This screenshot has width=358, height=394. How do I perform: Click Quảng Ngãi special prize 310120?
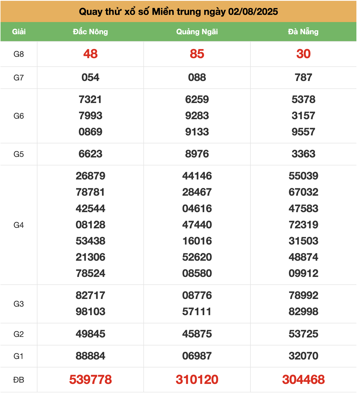(197, 380)
